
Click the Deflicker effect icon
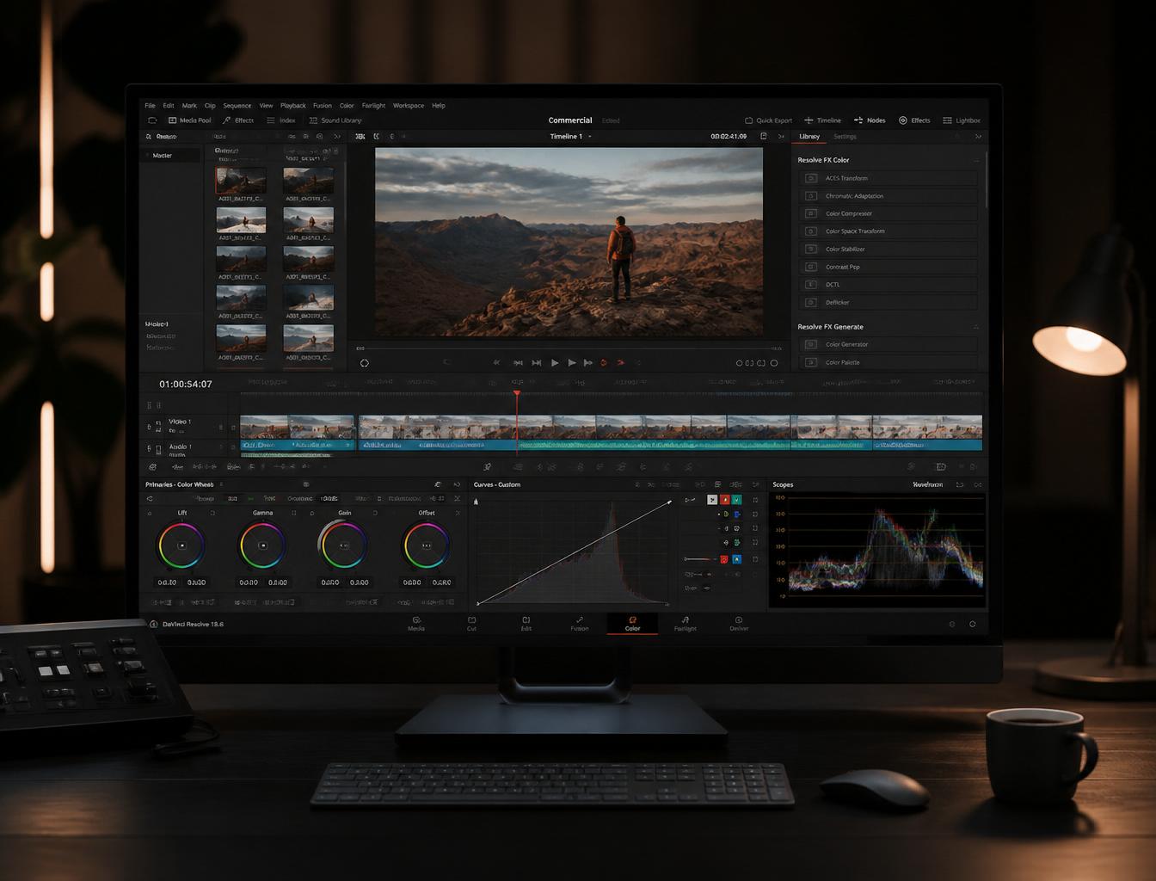(810, 302)
